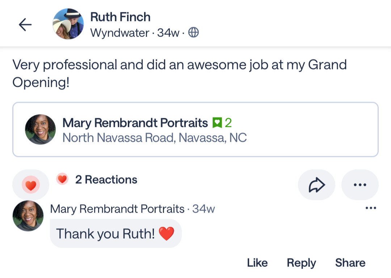
Task: Click the North Navassa Road address text
Action: (x=155, y=138)
